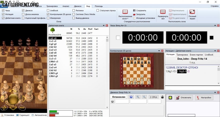
Task: Click the green engine status light
Action: [x=170, y=98]
